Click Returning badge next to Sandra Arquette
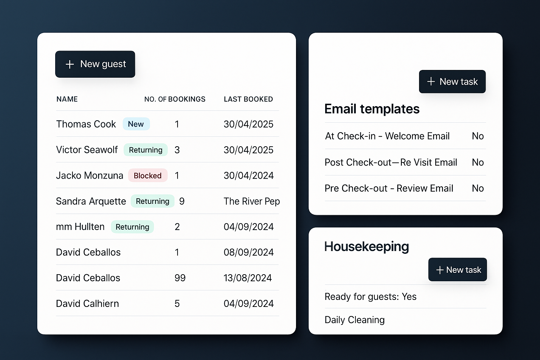Screen dimensions: 540x360 (153, 201)
